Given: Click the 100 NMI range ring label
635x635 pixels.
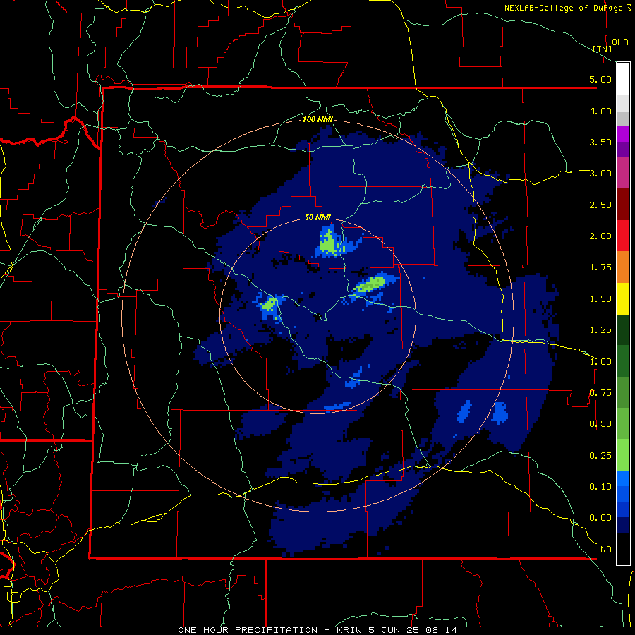Looking at the screenshot, I should coord(317,119).
